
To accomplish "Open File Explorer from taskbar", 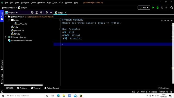I will [x=64, y=96].
